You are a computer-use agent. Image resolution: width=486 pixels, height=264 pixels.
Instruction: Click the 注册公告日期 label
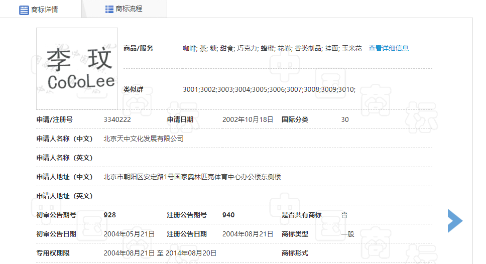click(x=187, y=234)
